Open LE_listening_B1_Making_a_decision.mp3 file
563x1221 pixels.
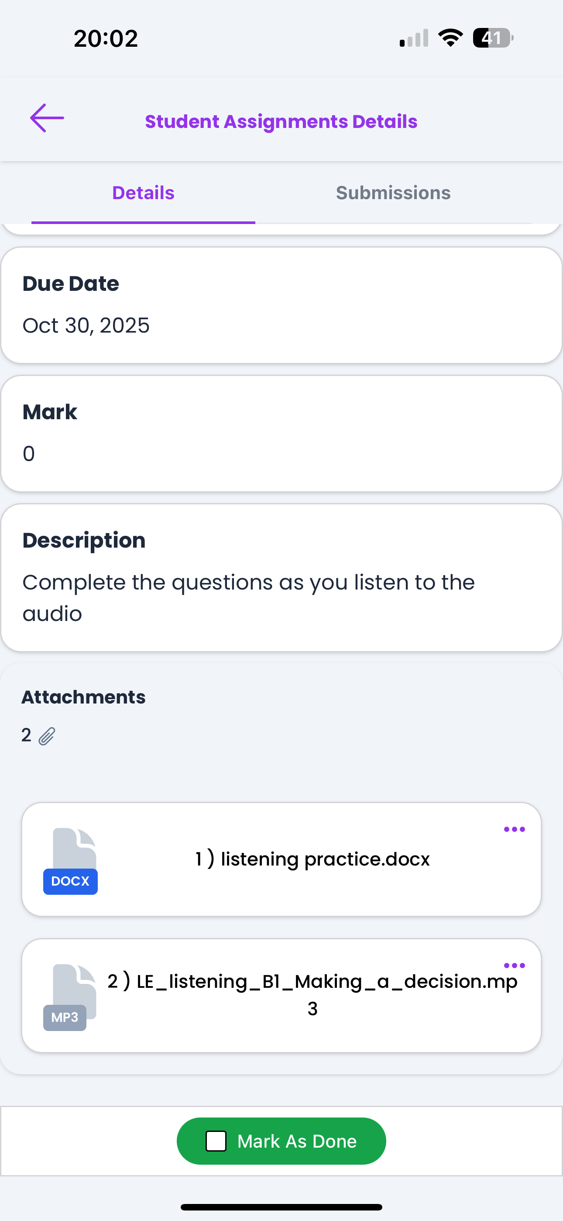[x=312, y=994]
